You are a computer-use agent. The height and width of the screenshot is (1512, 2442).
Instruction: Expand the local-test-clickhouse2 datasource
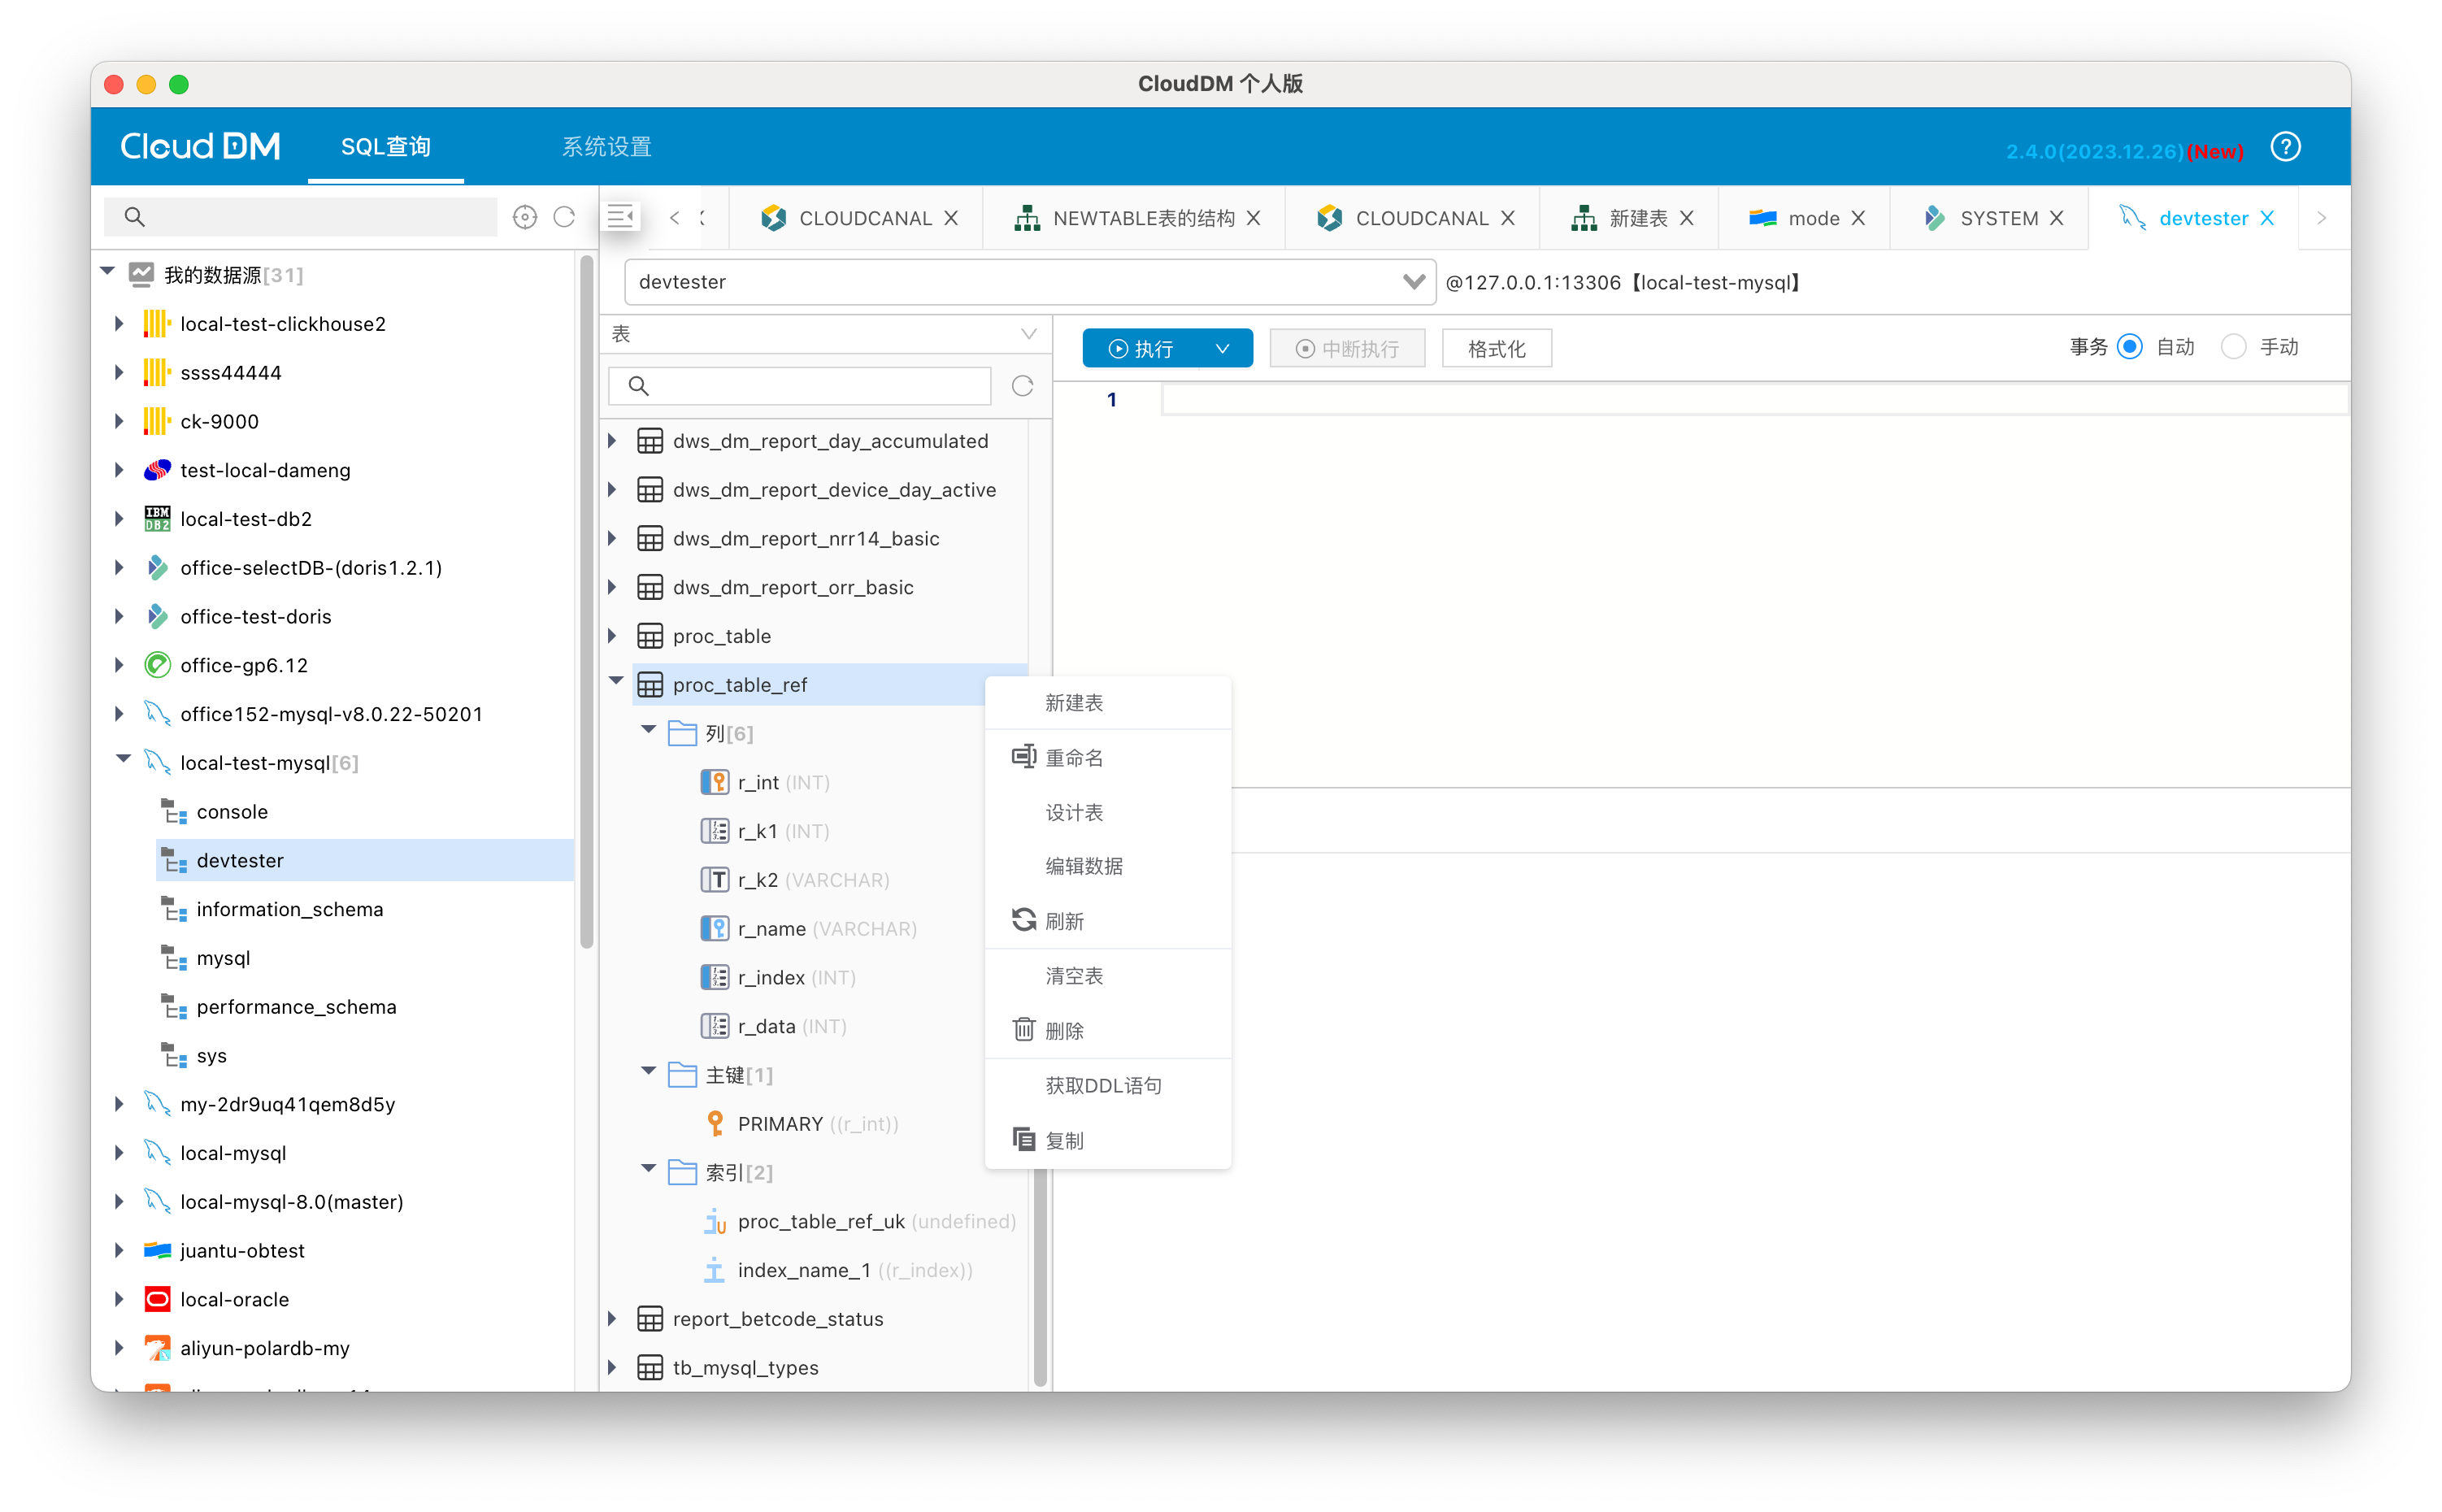pyautogui.click(x=119, y=324)
